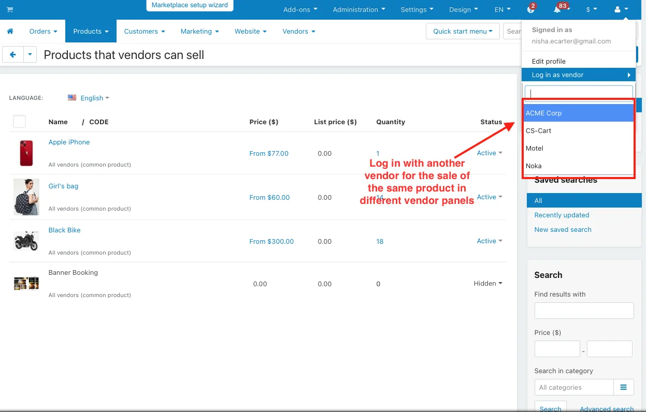Viewport: 646px width, 412px height.
Task: Open the Vendors menu tab
Action: 299,31
